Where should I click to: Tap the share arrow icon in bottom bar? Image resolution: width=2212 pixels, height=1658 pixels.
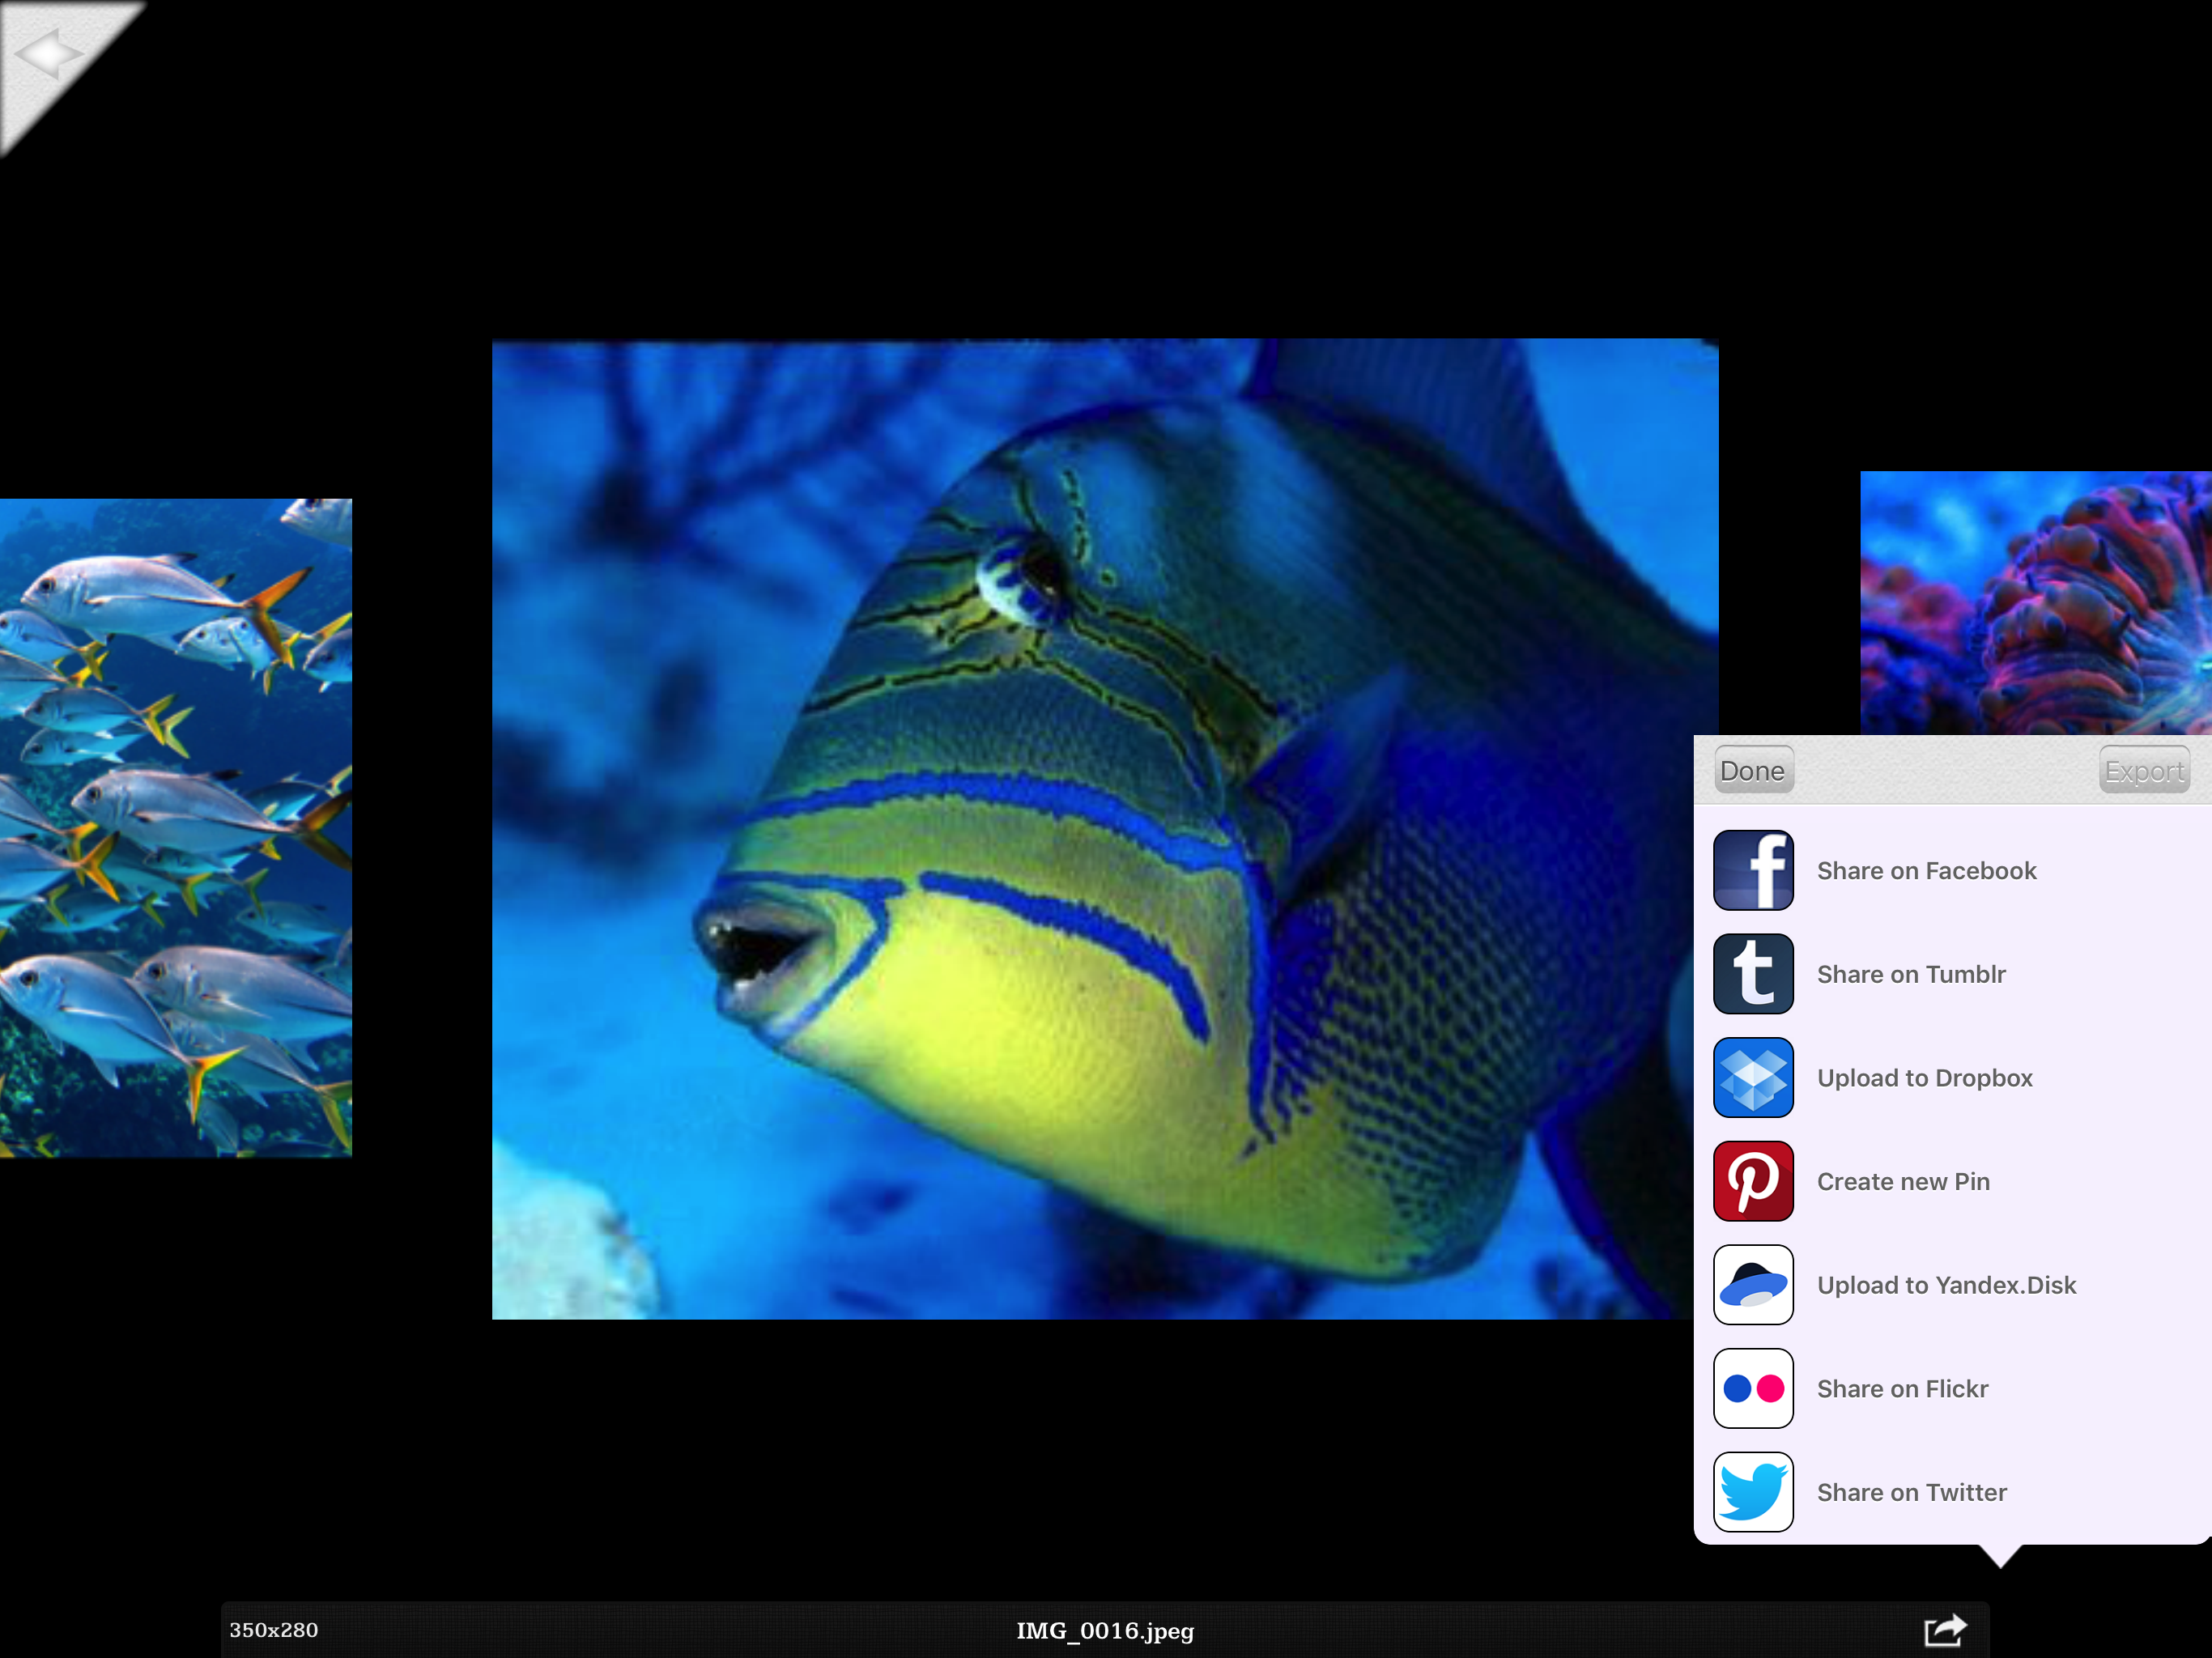pos(1944,1630)
